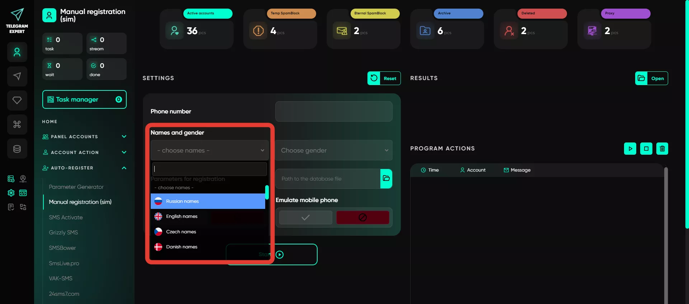This screenshot has height=304, width=689.
Task: Start program actions with play button
Action: pyautogui.click(x=630, y=149)
